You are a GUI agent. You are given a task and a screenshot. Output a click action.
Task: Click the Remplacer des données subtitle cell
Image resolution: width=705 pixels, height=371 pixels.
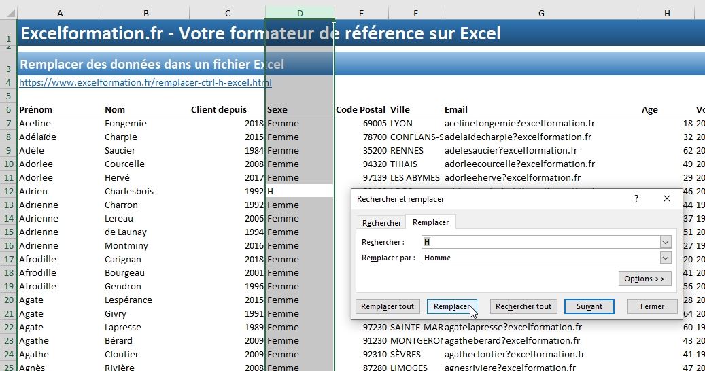click(x=152, y=65)
